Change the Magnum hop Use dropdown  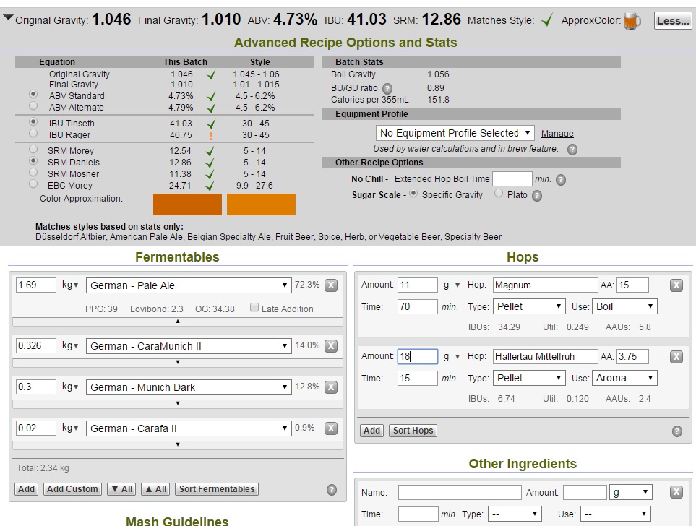coord(624,306)
